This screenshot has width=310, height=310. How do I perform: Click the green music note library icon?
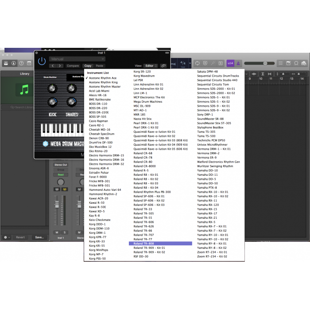coord(24,90)
